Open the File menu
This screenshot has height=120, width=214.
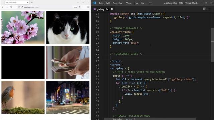[x=101, y=3]
